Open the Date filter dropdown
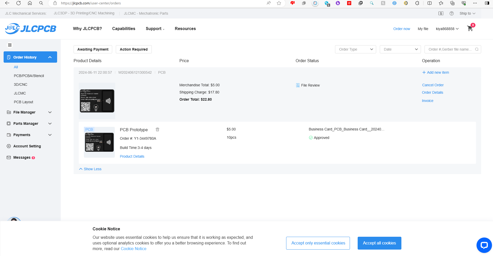This screenshot has width=493, height=256. tap(400, 49)
